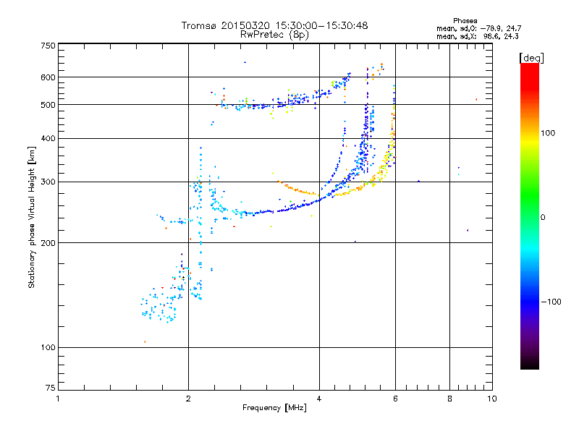The height and width of the screenshot is (434, 579).
Task: Click the y-axis tick label '500'
Action: click(x=48, y=105)
